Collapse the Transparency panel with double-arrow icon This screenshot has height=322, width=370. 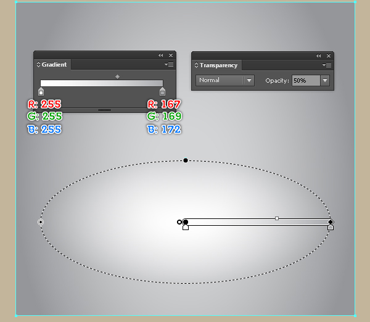319,56
